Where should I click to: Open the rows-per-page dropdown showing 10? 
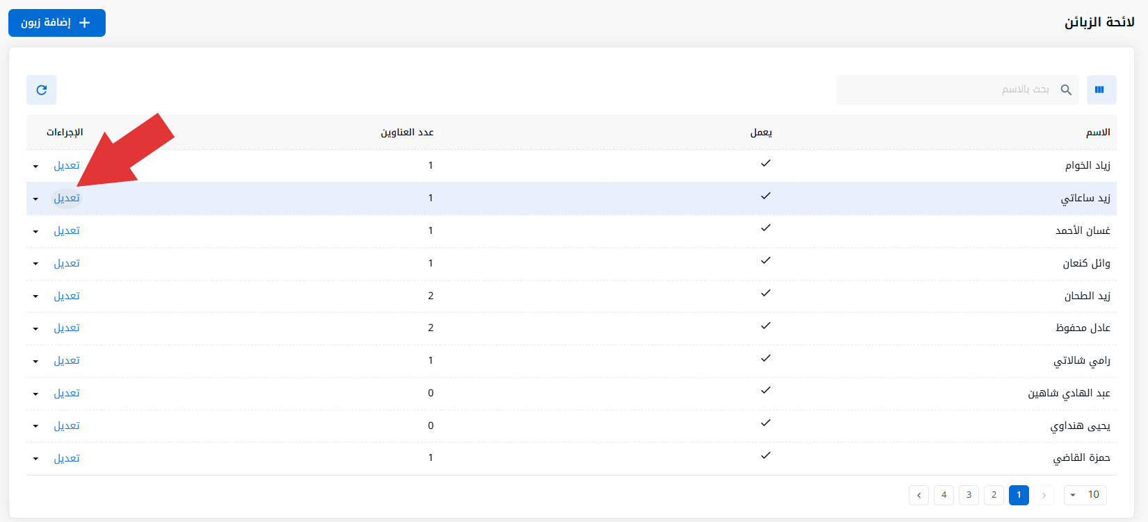pos(1085,495)
